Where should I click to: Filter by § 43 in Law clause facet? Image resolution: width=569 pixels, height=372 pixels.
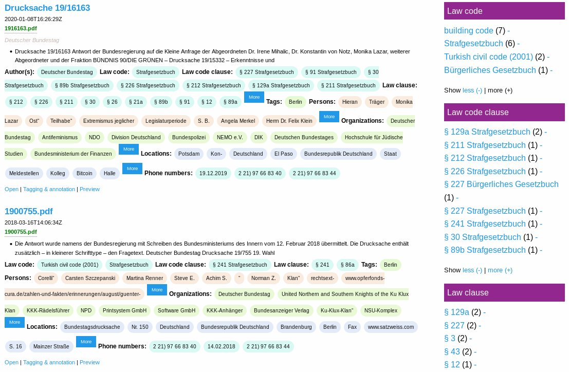pos(452,351)
